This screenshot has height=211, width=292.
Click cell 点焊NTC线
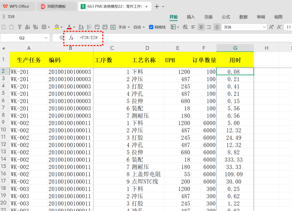coord(147,182)
